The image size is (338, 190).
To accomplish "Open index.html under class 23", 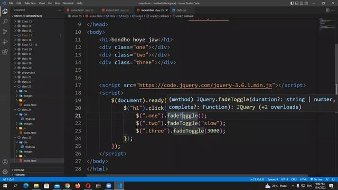I will pos(30,105).
